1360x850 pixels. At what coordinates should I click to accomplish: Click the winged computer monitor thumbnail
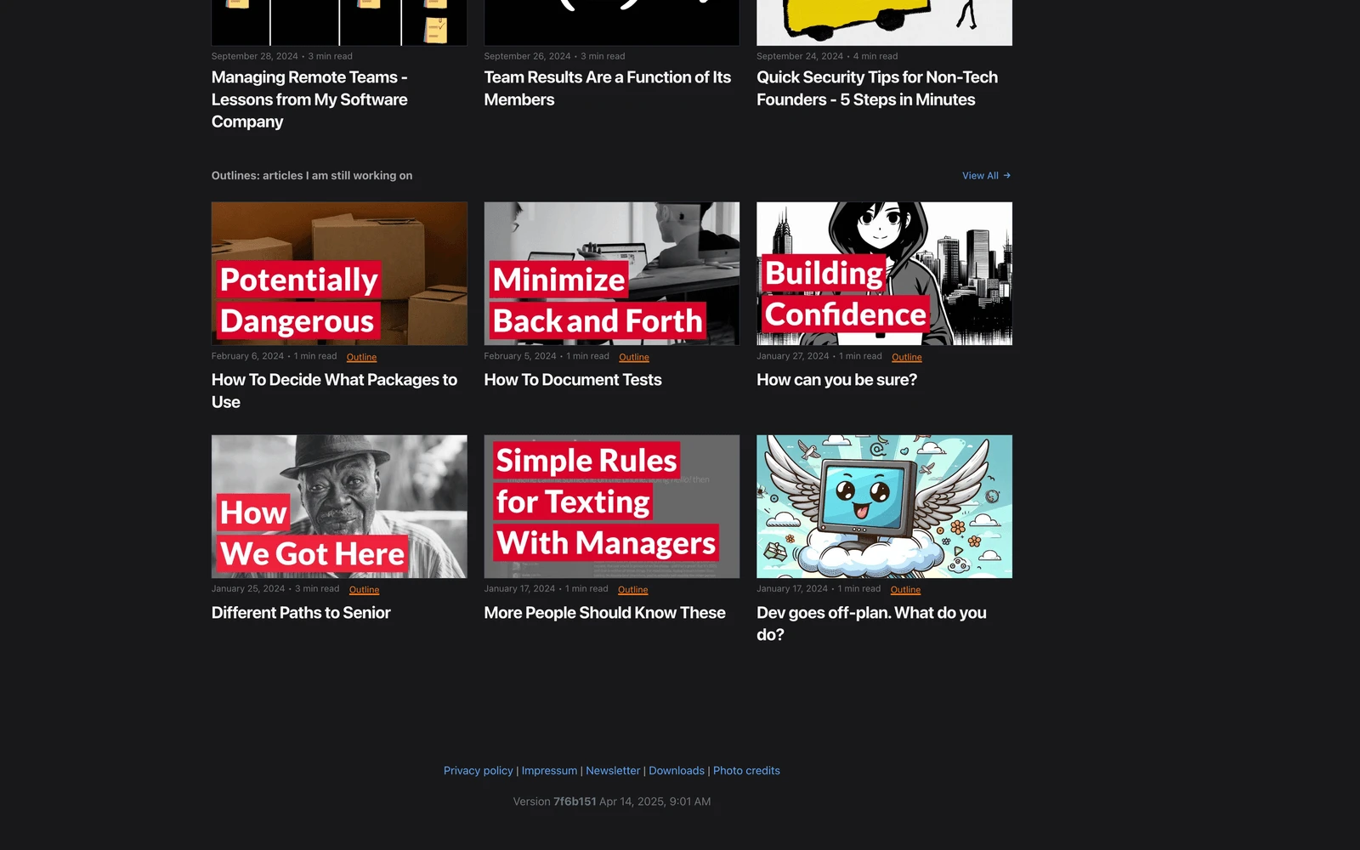(884, 507)
